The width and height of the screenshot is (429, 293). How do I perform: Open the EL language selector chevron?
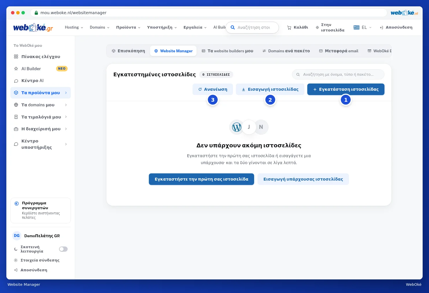click(370, 27)
